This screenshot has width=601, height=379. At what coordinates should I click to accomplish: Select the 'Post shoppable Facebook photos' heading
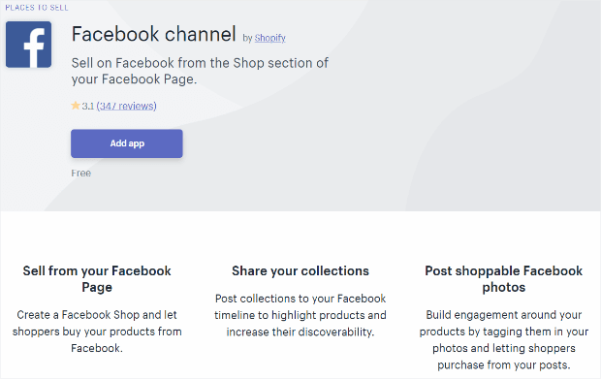(504, 279)
